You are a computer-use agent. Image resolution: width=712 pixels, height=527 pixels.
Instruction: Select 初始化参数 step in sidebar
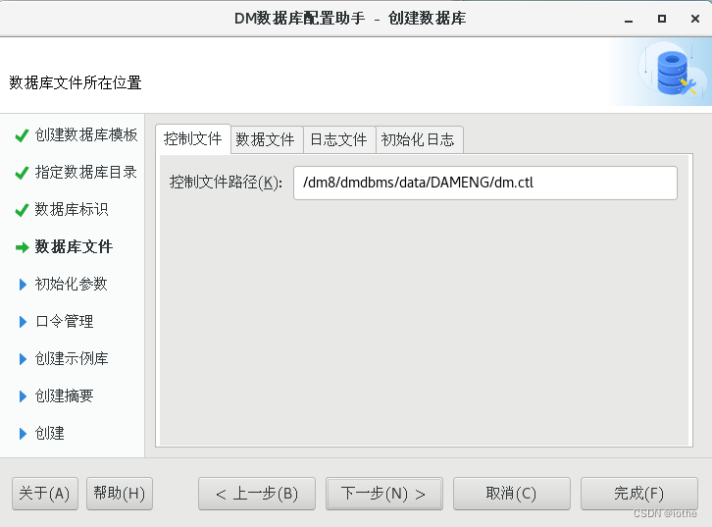click(x=72, y=284)
